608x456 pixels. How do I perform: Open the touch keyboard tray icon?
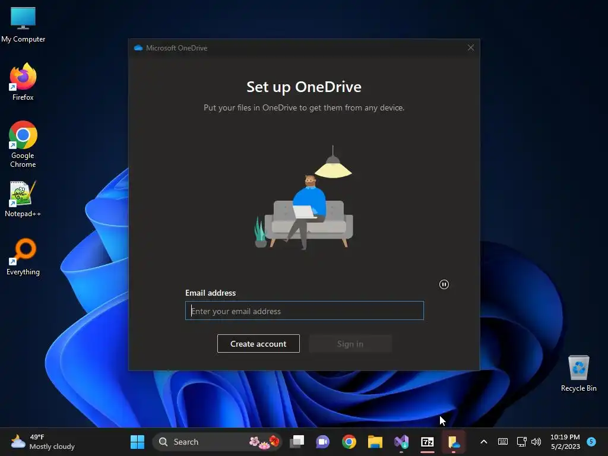click(503, 442)
